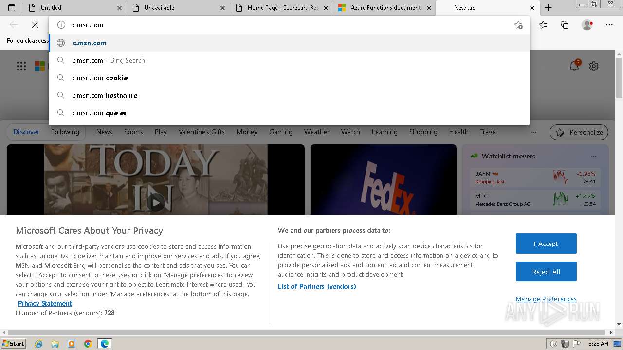Click the volume icon in system tray

point(553,344)
